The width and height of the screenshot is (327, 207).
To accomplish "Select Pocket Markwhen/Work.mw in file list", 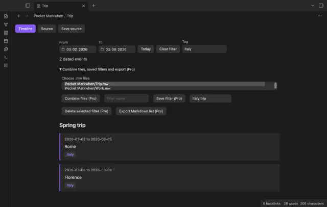I will tap(165, 88).
